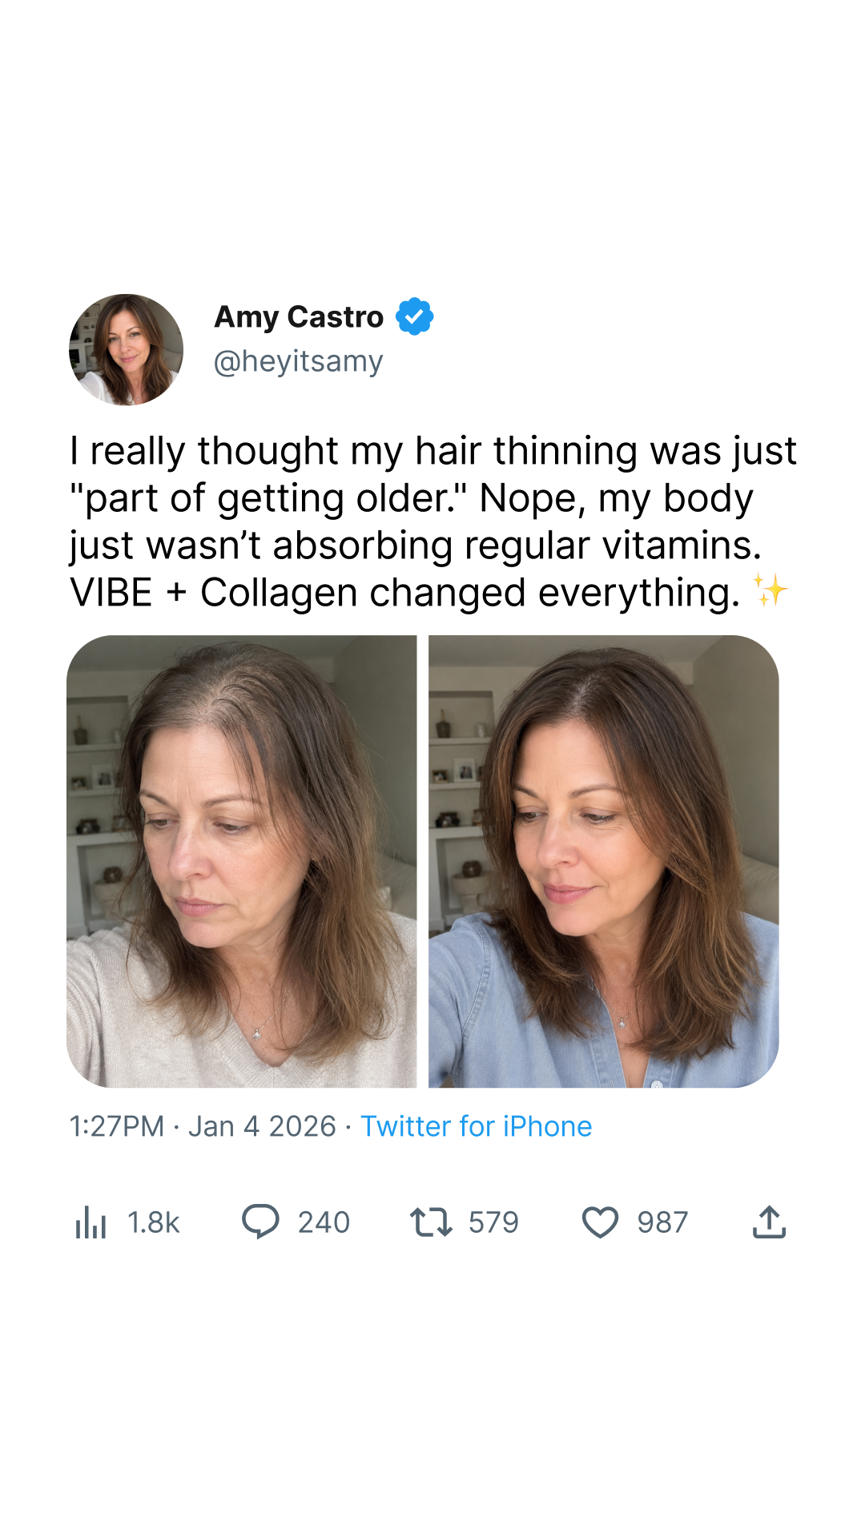Open the Twitter for iPhone link
Image resolution: width=865 pixels, height=1538 pixels.
pyautogui.click(x=476, y=1126)
